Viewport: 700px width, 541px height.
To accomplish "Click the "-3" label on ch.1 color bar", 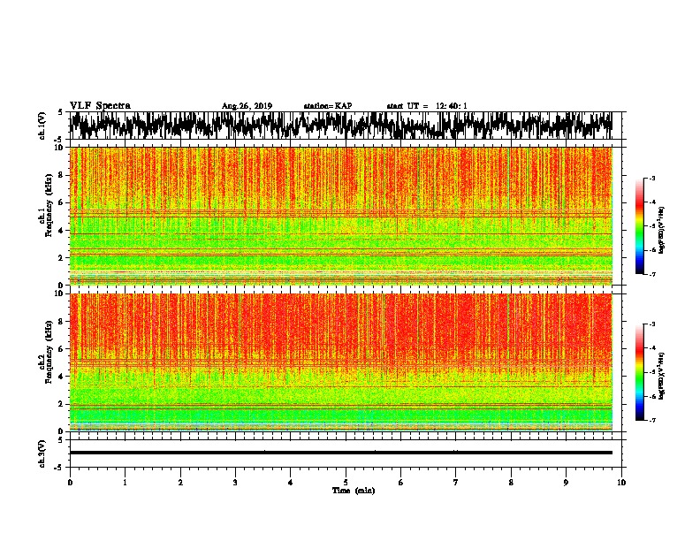I will tap(652, 179).
